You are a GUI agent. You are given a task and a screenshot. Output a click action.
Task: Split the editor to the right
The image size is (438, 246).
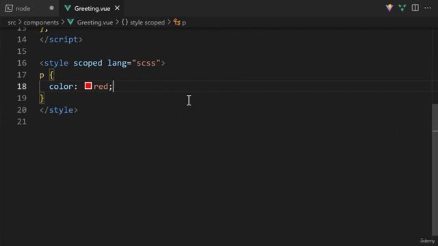[415, 8]
